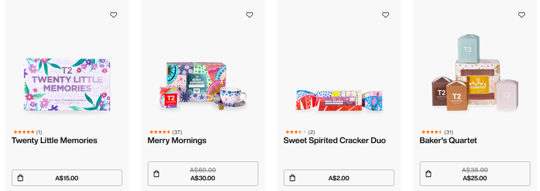Add Baker's Quartet for A$25.00
This screenshot has width=540, height=191.
475,174
